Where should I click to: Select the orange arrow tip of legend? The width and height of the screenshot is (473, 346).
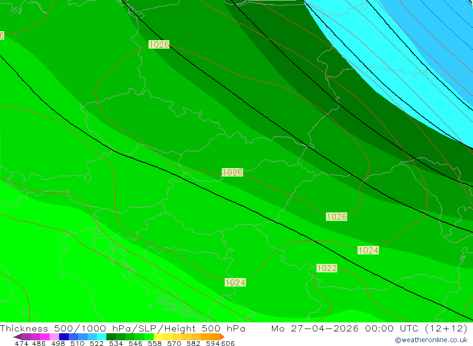pos(222,337)
